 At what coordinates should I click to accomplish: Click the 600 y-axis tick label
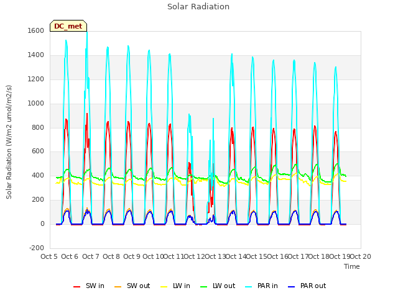pyautogui.click(x=38, y=151)
